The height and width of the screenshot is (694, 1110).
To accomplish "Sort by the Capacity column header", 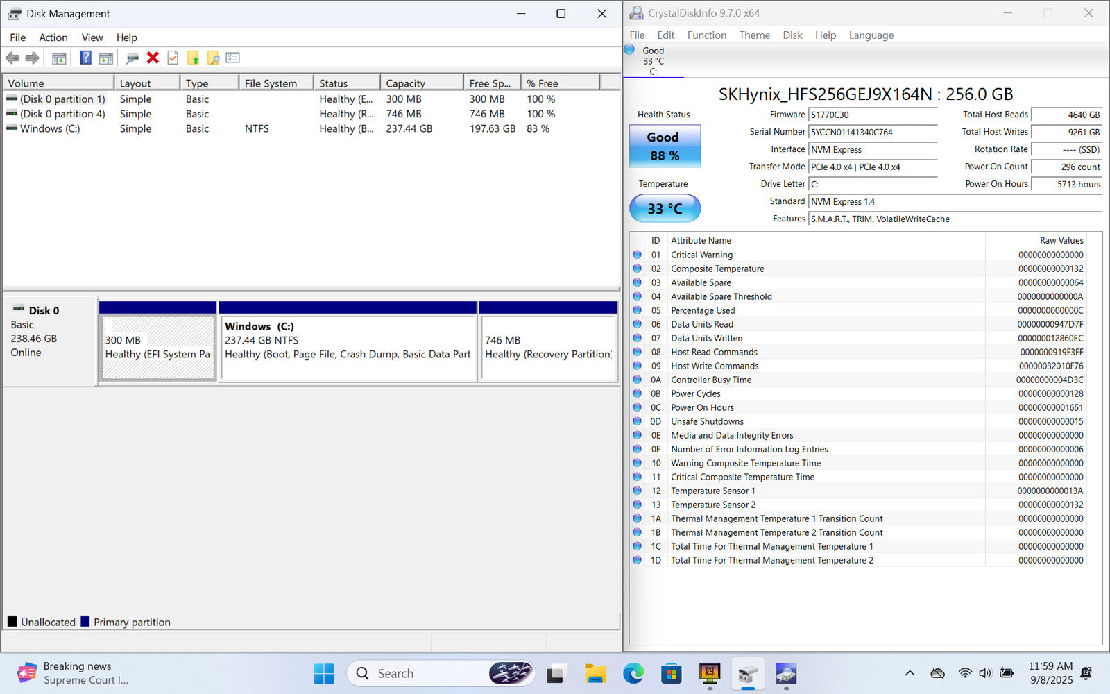I will (422, 83).
